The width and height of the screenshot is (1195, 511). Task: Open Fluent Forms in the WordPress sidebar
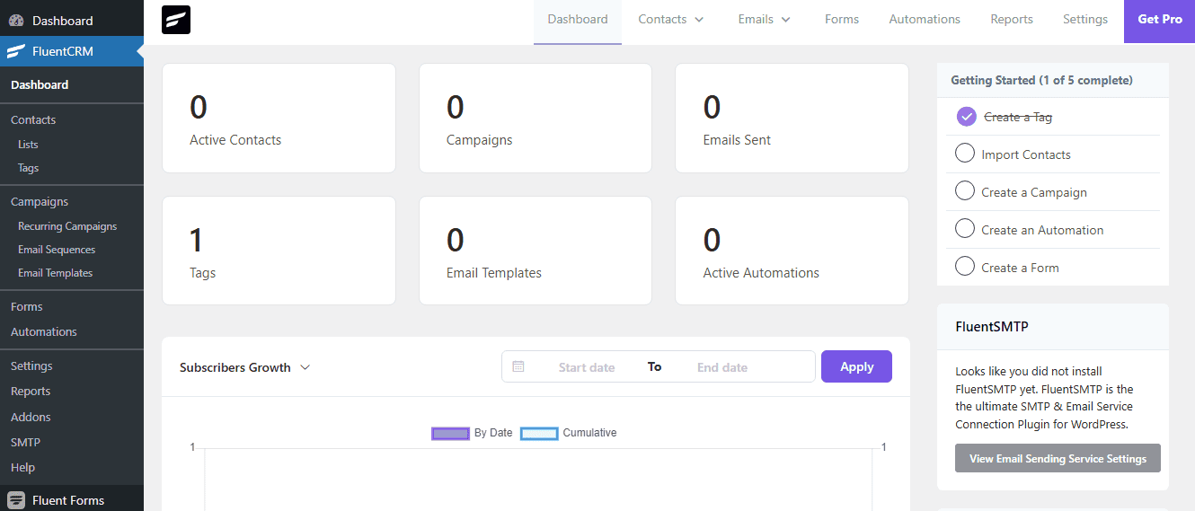(x=72, y=500)
